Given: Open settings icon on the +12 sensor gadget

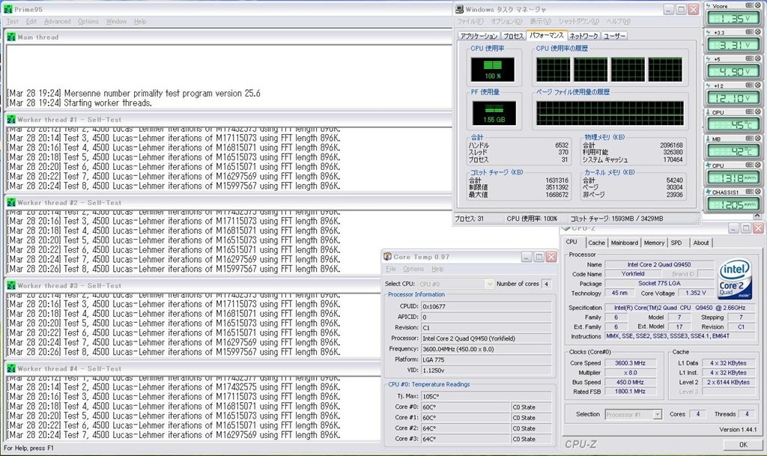Looking at the screenshot, I should [x=749, y=85].
